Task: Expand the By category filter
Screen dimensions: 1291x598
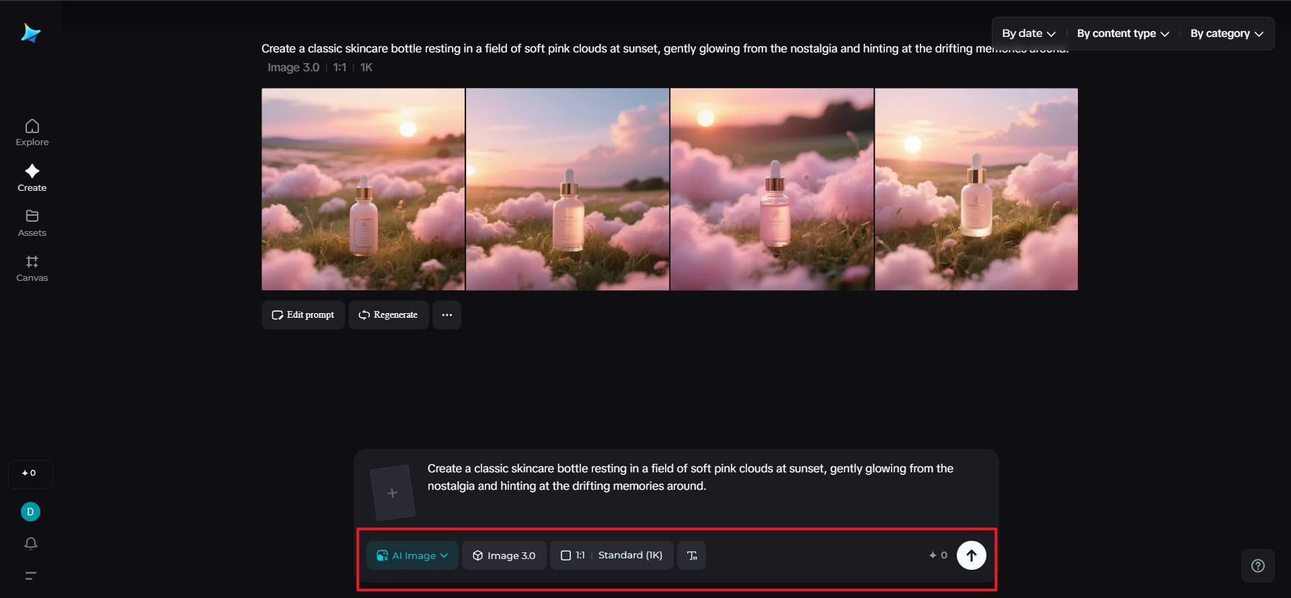Action: pos(1226,34)
